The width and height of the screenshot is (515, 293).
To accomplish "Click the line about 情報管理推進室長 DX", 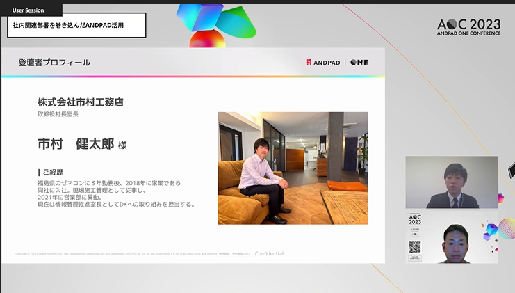I will 117,205.
